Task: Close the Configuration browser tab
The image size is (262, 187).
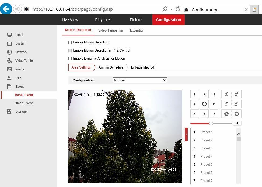Action: 246,10
